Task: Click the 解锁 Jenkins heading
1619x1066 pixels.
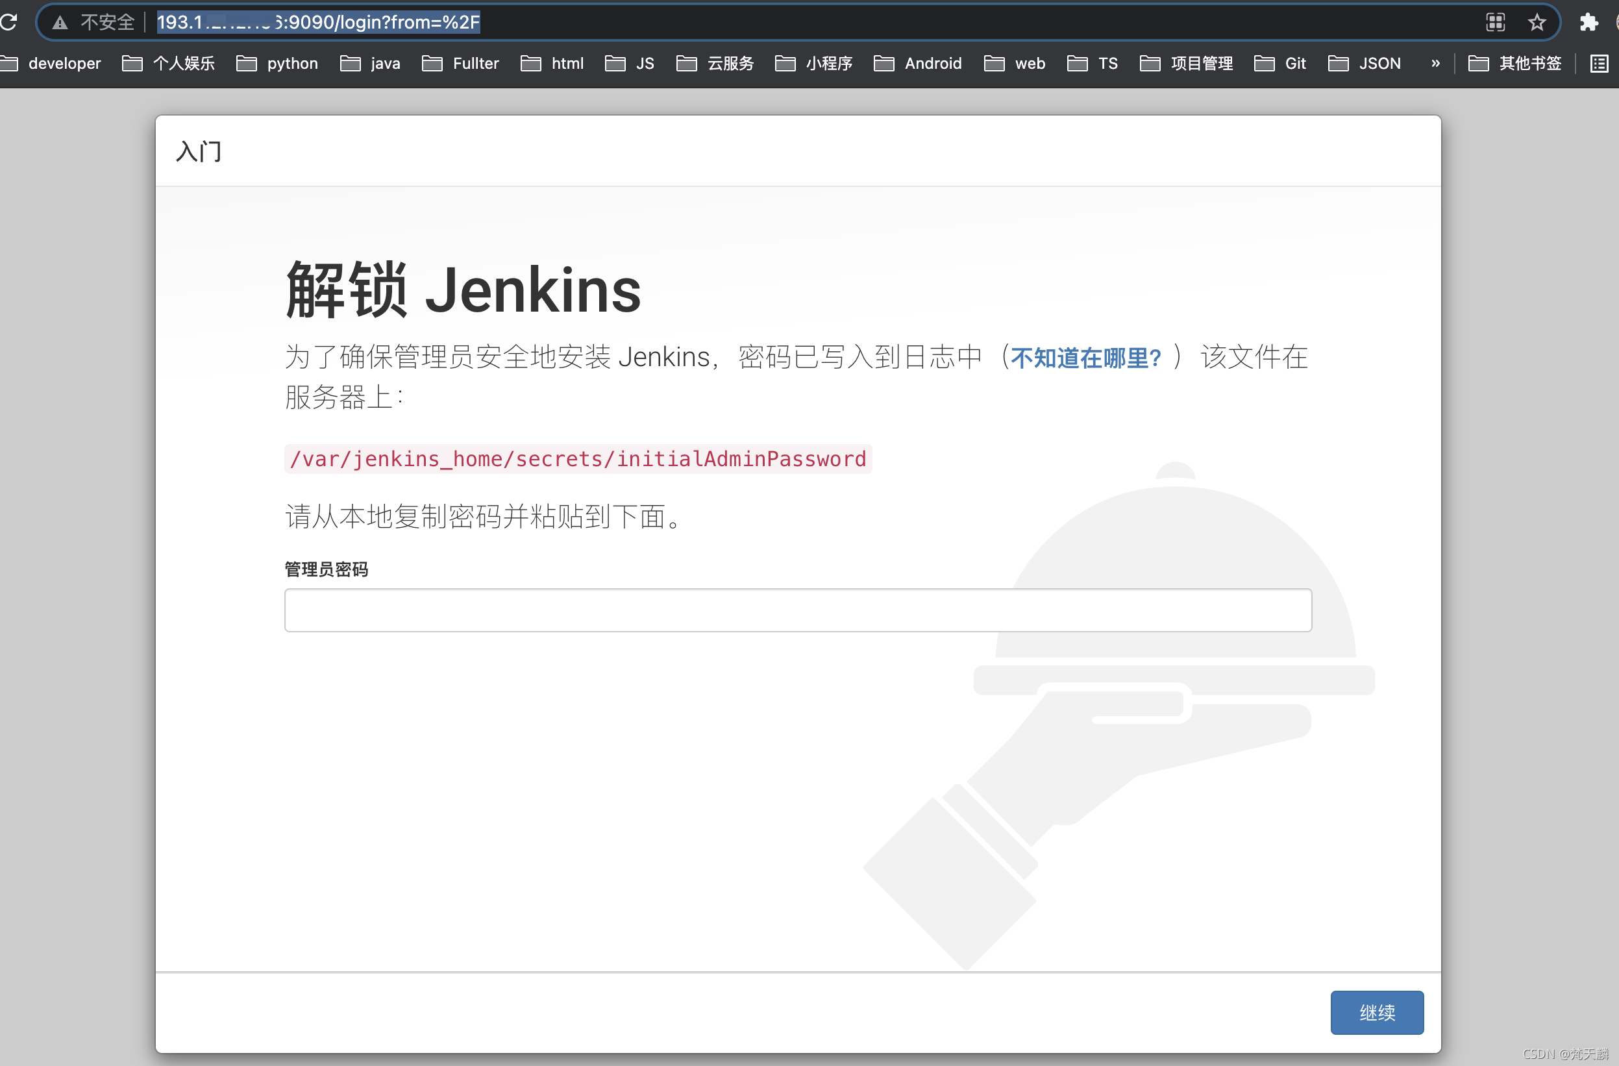Action: point(463,290)
